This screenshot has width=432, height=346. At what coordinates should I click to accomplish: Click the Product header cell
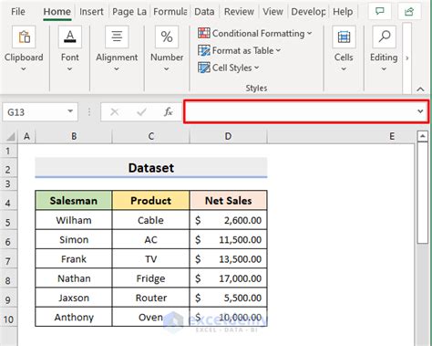coord(150,201)
